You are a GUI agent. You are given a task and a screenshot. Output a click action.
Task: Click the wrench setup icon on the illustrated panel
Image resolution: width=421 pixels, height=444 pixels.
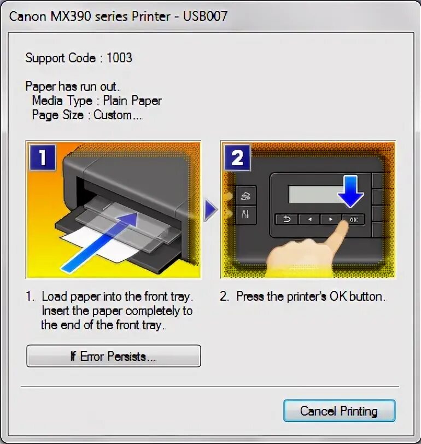point(245,214)
